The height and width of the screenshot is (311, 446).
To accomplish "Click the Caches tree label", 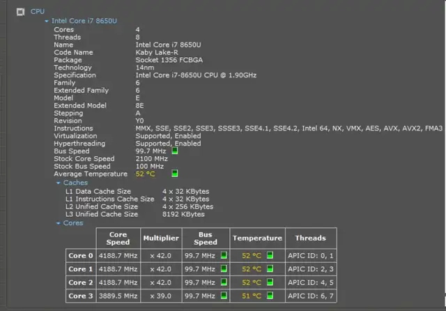I will coord(75,183).
